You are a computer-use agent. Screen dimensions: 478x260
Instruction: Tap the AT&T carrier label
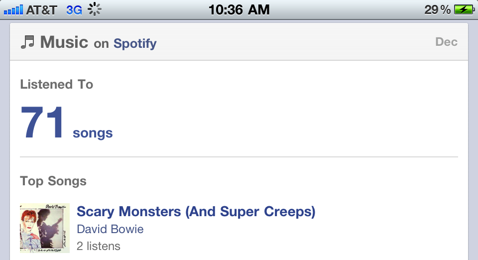42,9
